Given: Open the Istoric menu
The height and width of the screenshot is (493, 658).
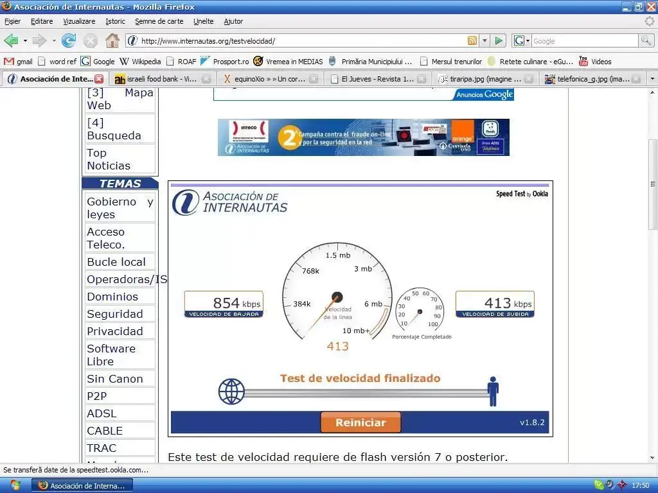Looking at the screenshot, I should 116,21.
